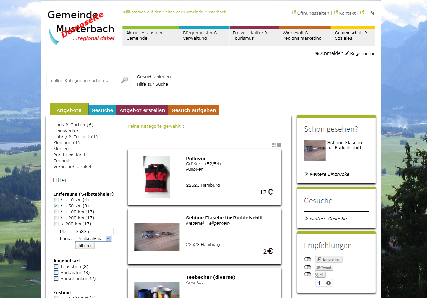
Task: Click the Google +1 button
Action: pyautogui.click(x=320, y=274)
